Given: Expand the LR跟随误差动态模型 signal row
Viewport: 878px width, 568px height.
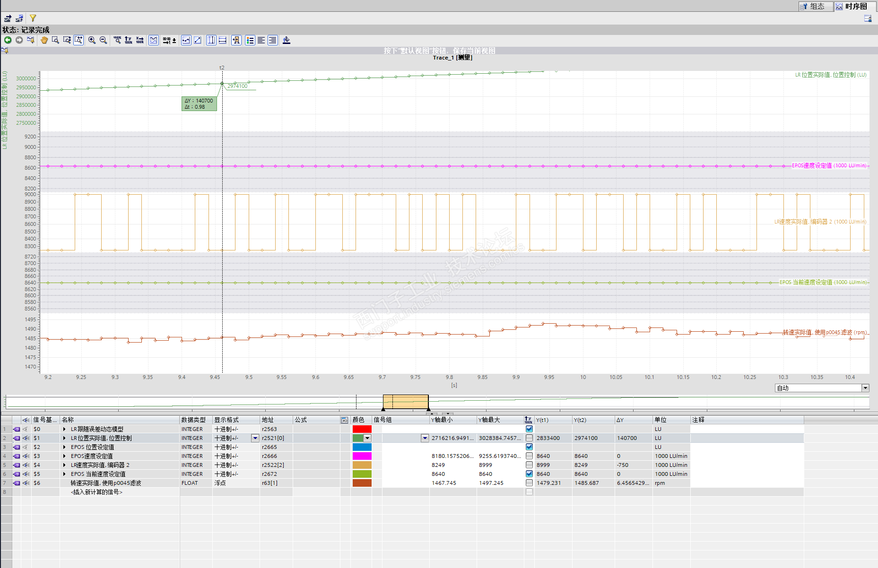Looking at the screenshot, I should [x=64, y=429].
